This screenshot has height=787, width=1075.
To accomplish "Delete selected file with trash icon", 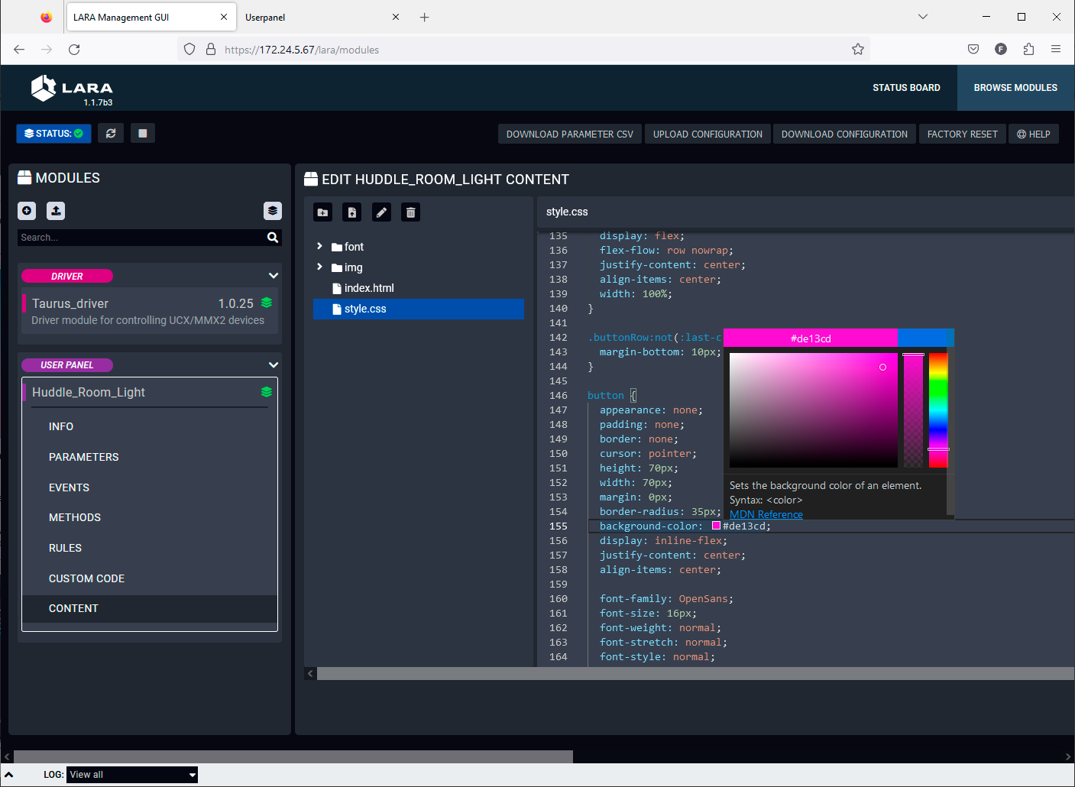I will [x=410, y=212].
